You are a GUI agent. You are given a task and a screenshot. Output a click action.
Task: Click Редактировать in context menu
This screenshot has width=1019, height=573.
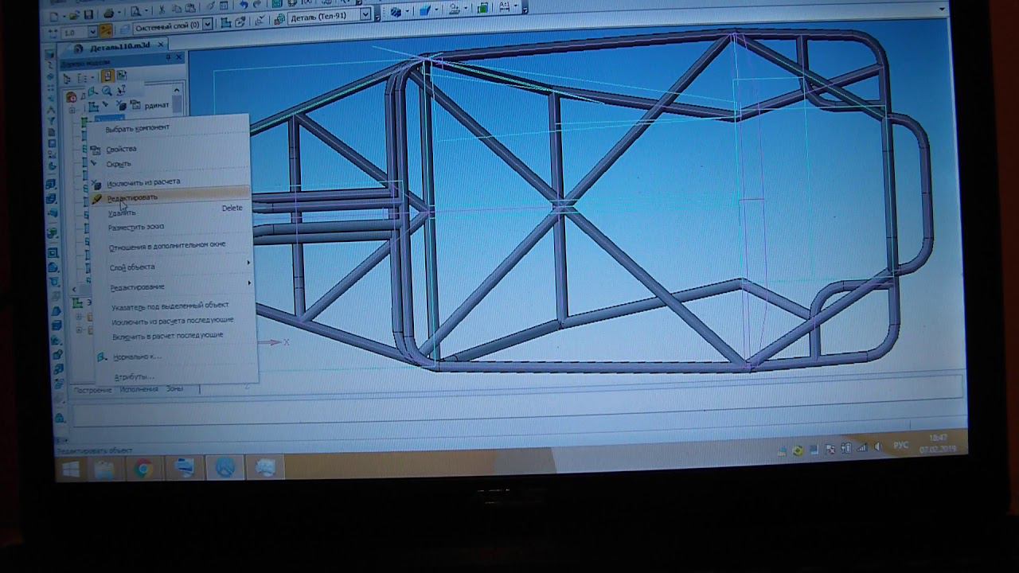point(132,197)
